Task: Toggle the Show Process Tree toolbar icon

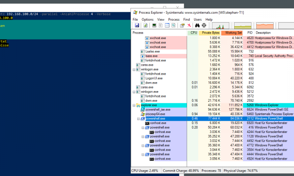Action: click(x=160, y=25)
